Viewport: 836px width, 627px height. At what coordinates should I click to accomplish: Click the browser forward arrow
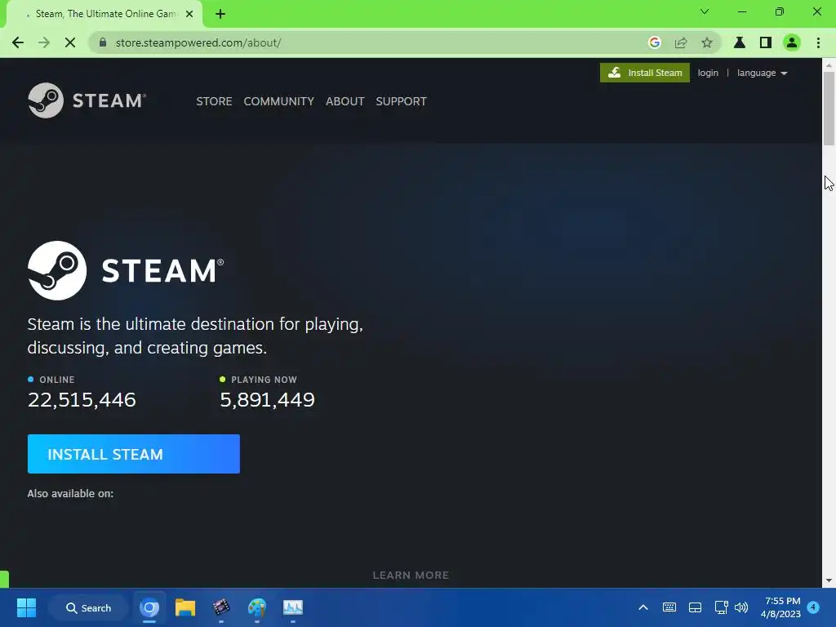[44, 42]
